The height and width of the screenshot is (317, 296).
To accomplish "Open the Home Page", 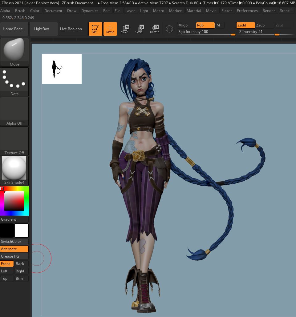I will click(x=14, y=29).
